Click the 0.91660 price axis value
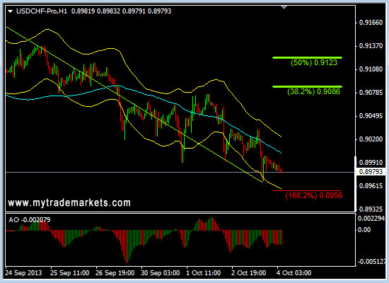 point(371,23)
